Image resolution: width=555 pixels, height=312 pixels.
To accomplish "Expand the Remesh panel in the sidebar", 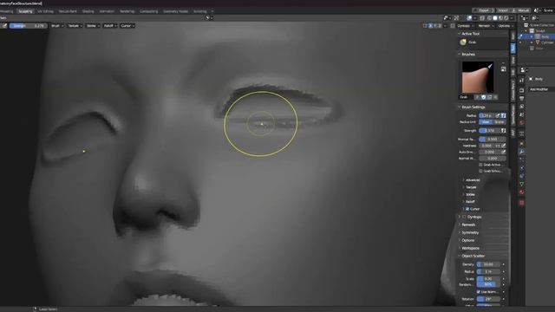I will point(468,224).
